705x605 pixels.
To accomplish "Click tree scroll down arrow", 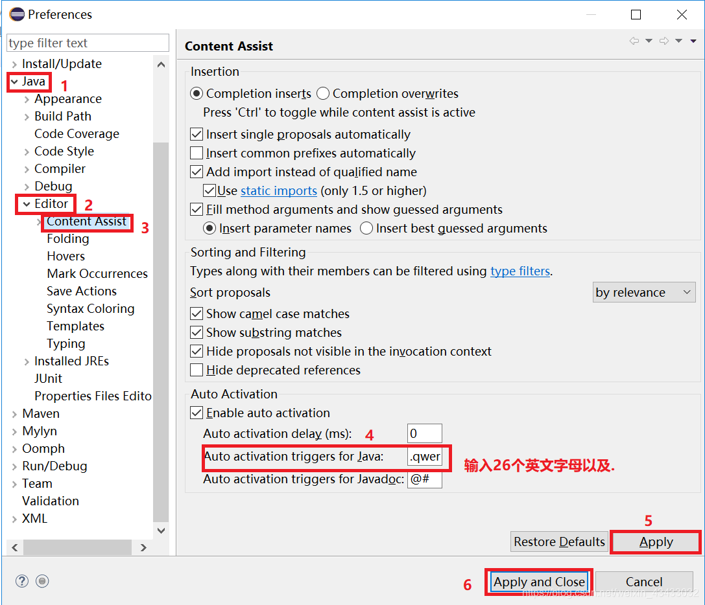I will 161,531.
